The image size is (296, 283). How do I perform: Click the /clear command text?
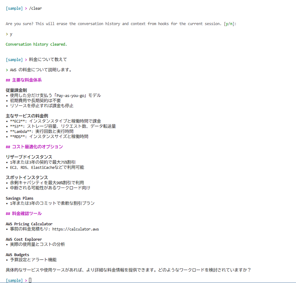pos(36,8)
